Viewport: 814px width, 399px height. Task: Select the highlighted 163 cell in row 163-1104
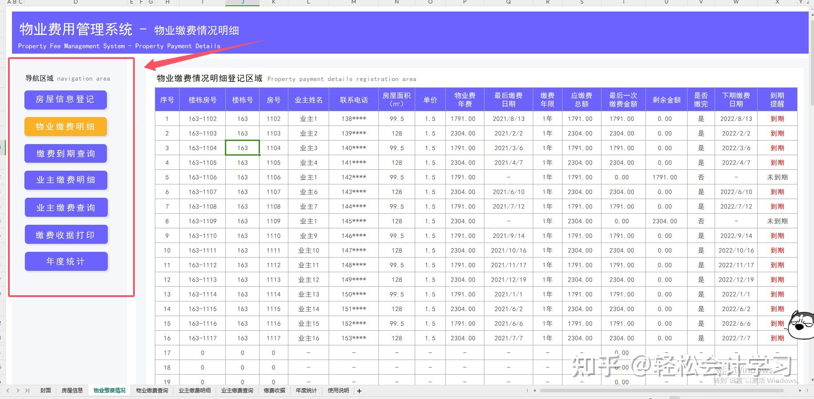(x=243, y=148)
